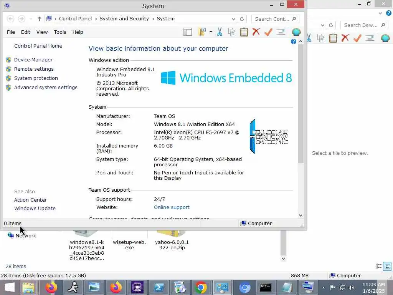Open Action Center under See also
The width and height of the screenshot is (393, 295).
point(30,200)
